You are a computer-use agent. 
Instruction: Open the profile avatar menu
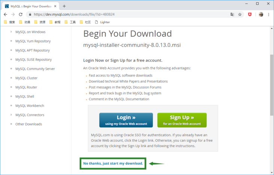(261, 15)
